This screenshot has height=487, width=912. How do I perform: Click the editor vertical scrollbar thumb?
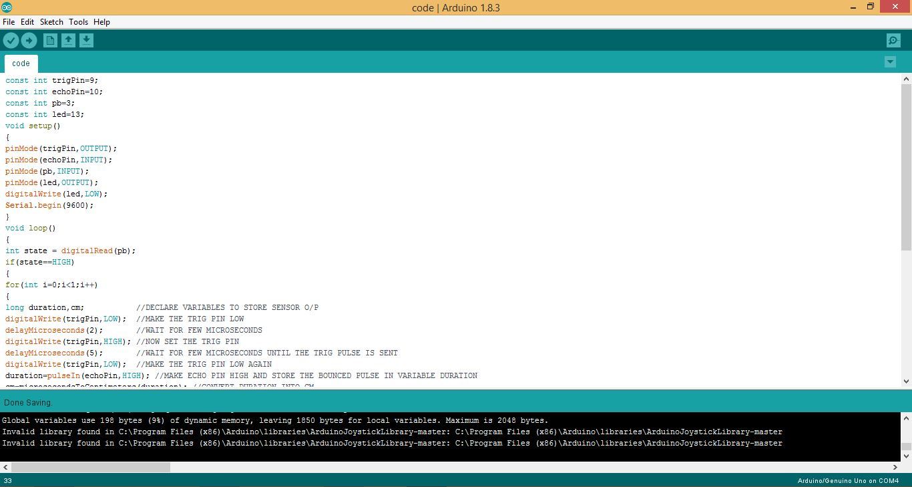[x=906, y=168]
